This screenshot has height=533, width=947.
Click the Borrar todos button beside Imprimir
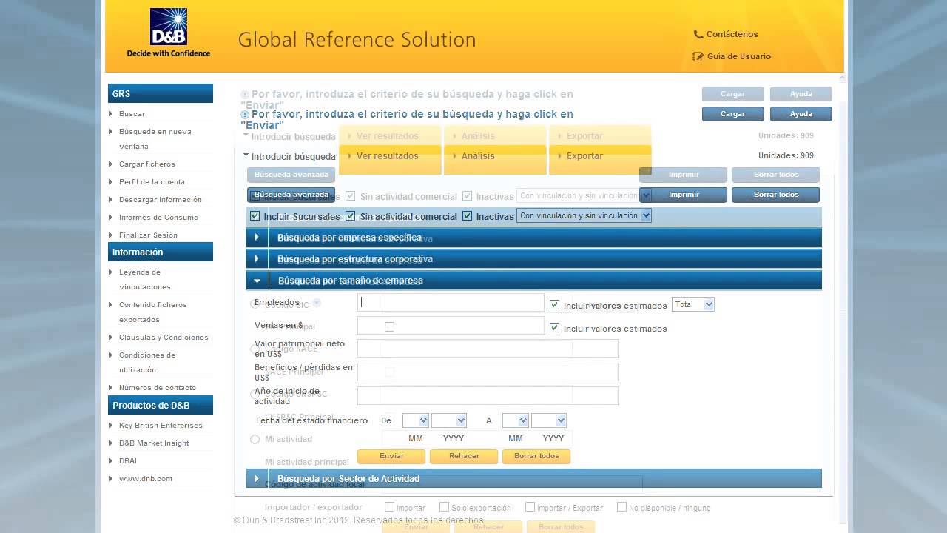coord(775,195)
